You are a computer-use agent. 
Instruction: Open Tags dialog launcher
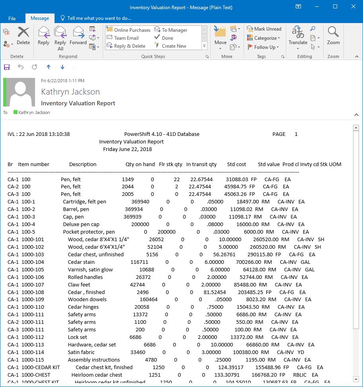[283, 57]
